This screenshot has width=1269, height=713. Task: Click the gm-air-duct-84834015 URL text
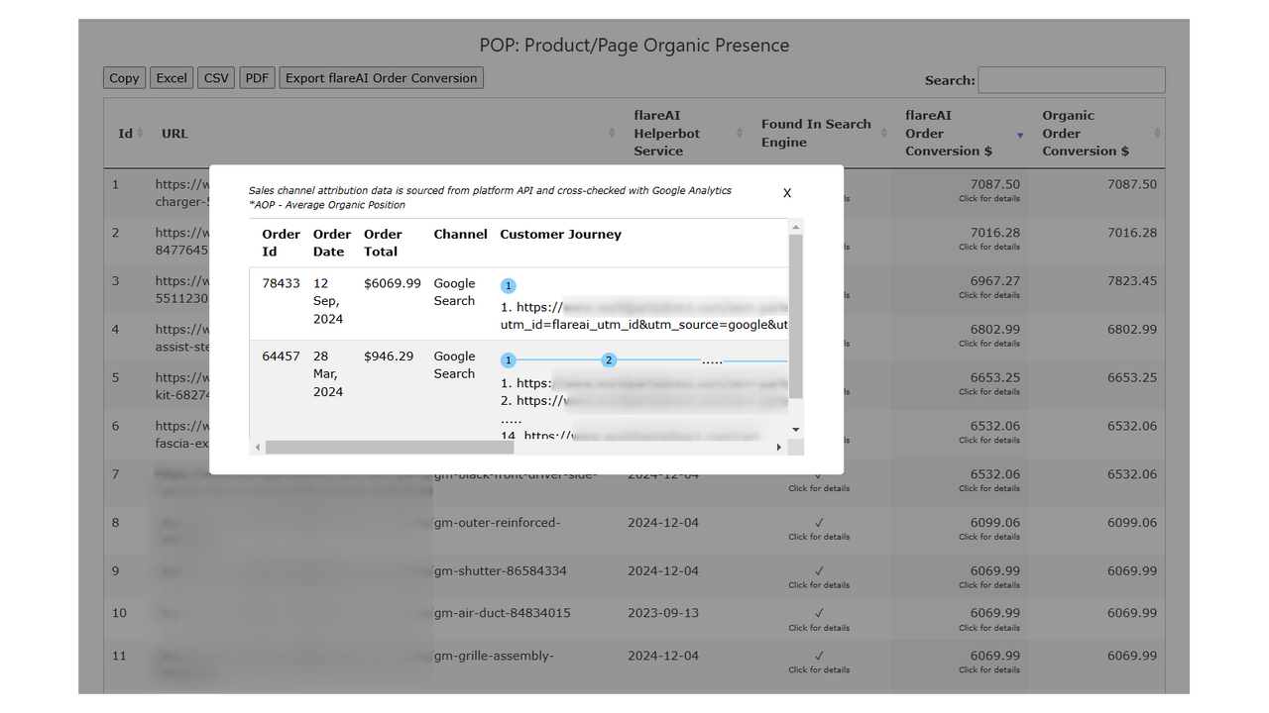pyautogui.click(x=503, y=613)
